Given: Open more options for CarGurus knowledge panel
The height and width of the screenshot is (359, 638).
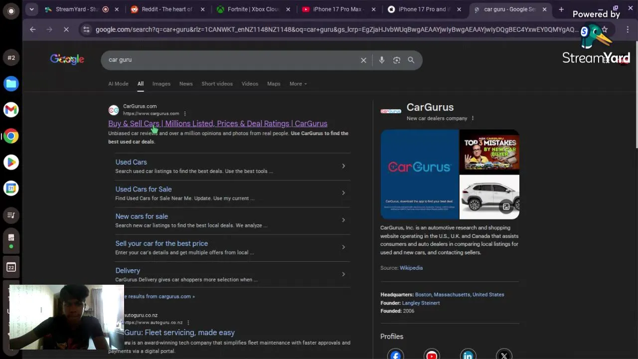Looking at the screenshot, I should point(473,118).
